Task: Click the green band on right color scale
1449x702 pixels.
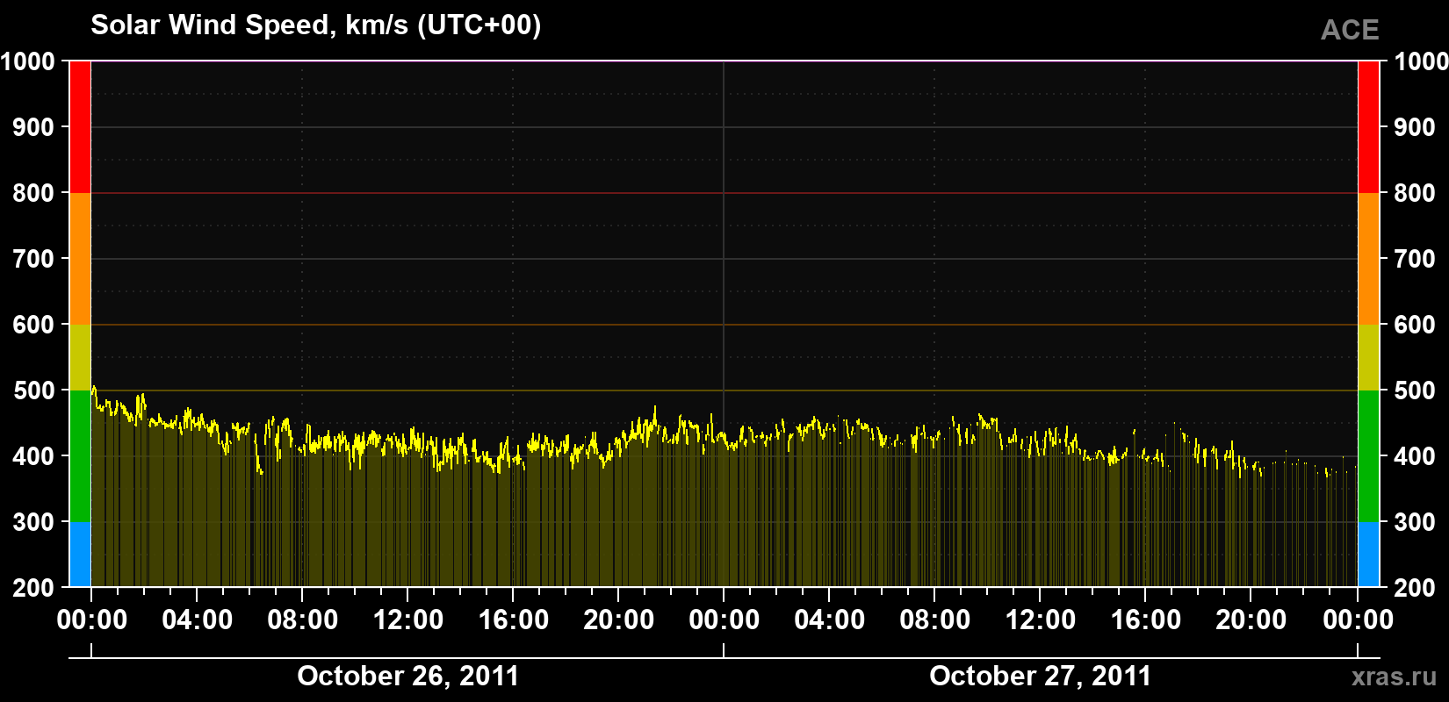Action: click(1369, 456)
